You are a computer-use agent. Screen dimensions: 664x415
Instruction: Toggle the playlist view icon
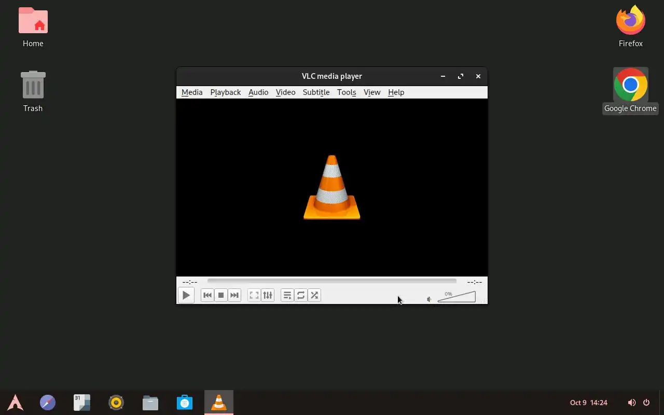[287, 295]
